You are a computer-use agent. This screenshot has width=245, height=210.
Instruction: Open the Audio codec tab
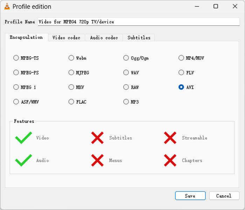pyautogui.click(x=104, y=38)
